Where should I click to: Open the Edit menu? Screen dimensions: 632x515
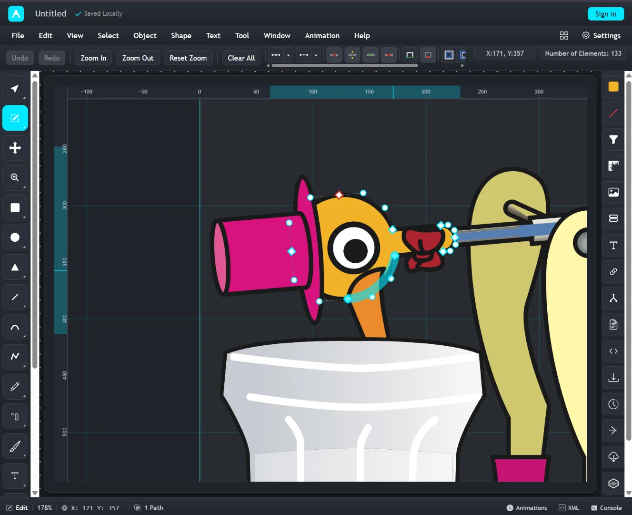pyautogui.click(x=45, y=35)
